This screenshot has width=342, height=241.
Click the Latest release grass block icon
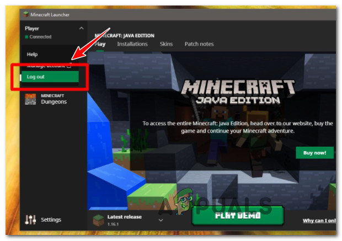(98, 220)
